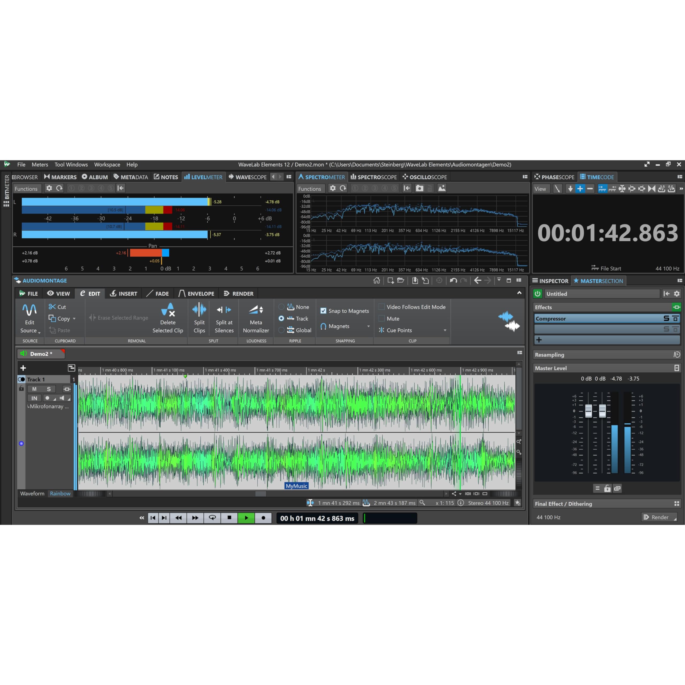The image size is (685, 685).
Task: Select the Global ripple radio option
Action: coord(281,330)
